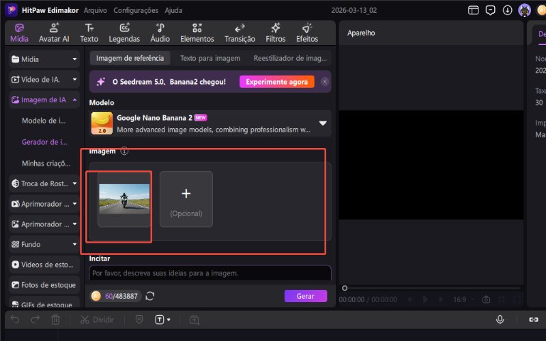Screen dimensions: 546x341
Task: Open Vídeos de estoque
Action: (x=44, y=265)
